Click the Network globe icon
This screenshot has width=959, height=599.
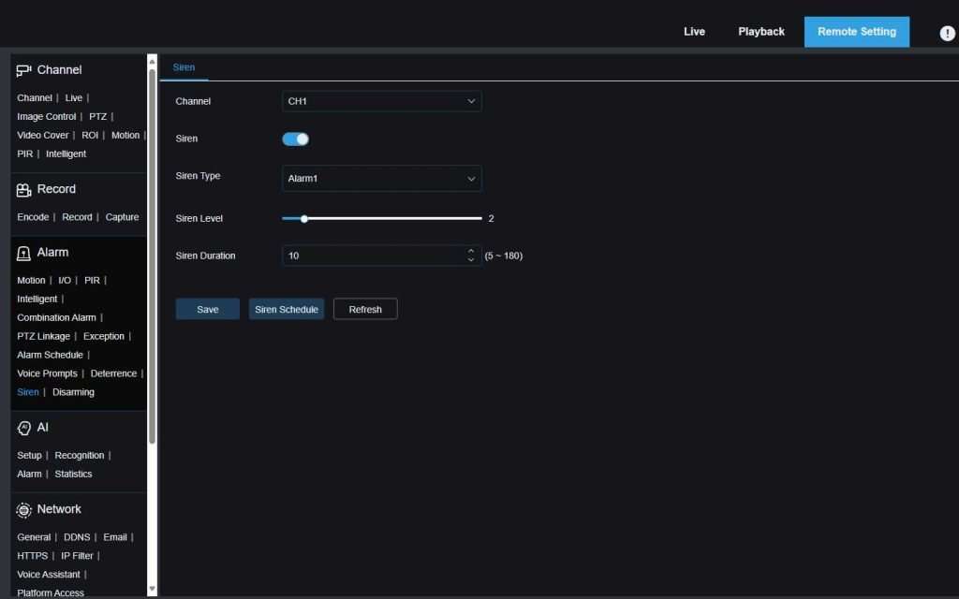coord(24,510)
